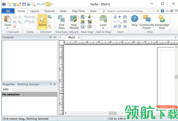The image size is (178, 121).
Task: Click the Rectangle tool in Insert group
Action: (125, 17)
